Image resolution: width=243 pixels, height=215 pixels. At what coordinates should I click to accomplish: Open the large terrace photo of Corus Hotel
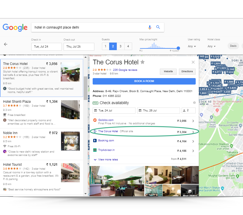point(117,181)
